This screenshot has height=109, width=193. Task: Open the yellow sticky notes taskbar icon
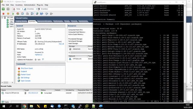tap(45, 106)
